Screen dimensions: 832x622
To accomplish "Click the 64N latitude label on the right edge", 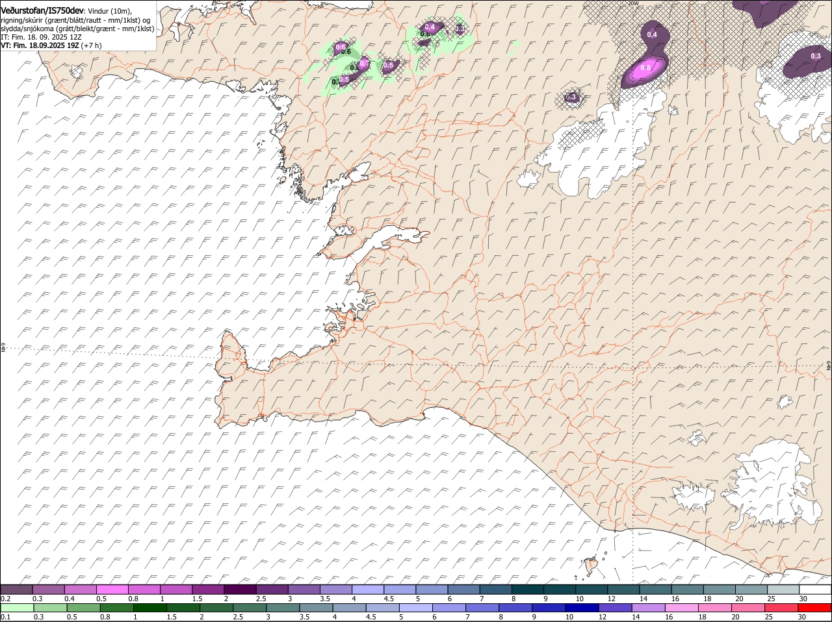I will pyautogui.click(x=829, y=366).
